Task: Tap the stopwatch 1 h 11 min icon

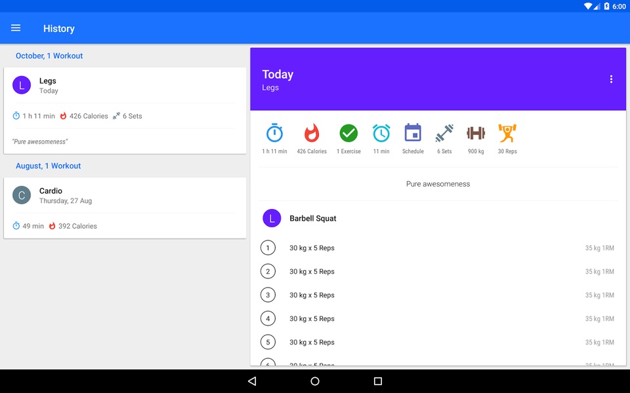Action: click(275, 133)
